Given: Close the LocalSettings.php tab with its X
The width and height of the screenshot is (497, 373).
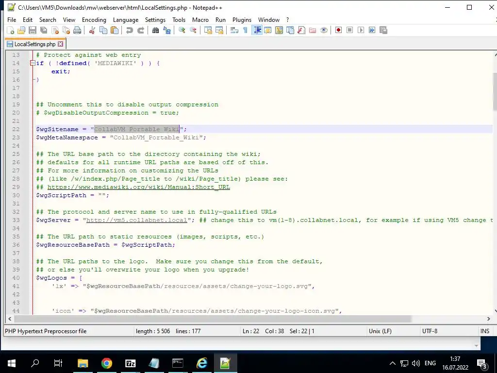Looking at the screenshot, I should point(61,44).
